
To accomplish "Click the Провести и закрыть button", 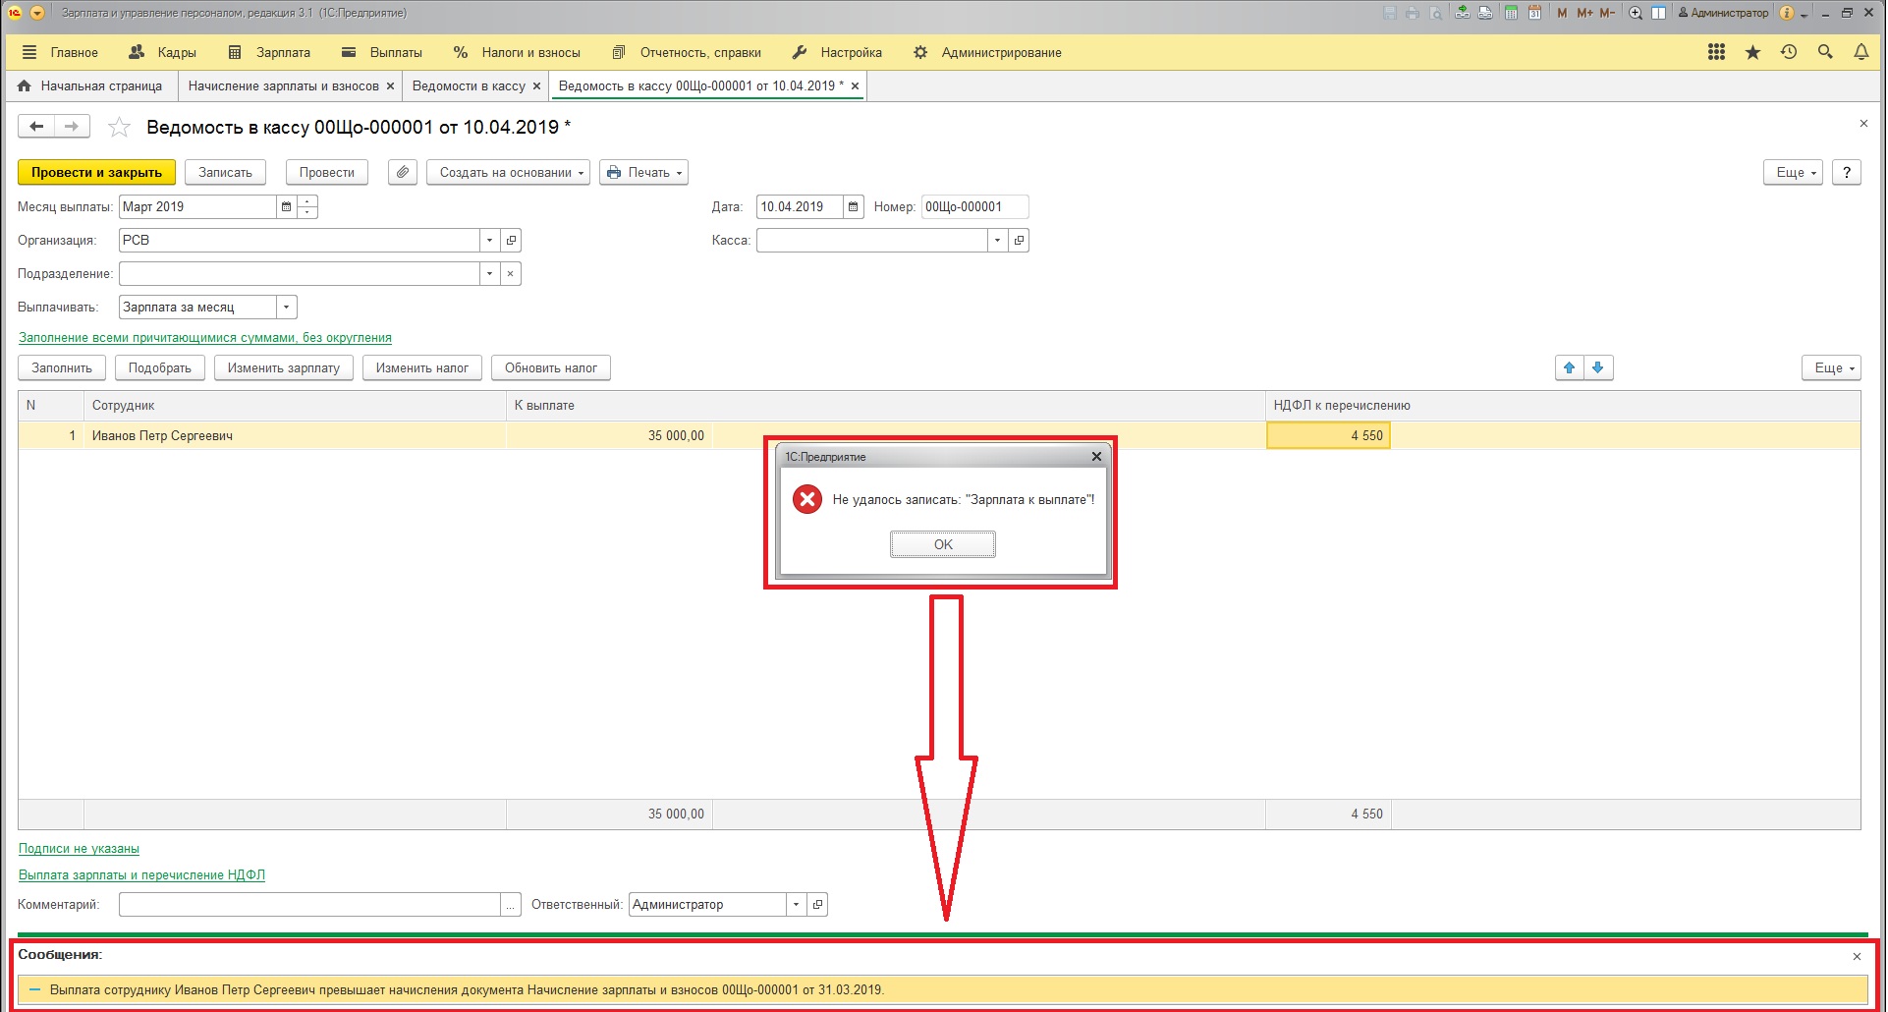I will (96, 173).
